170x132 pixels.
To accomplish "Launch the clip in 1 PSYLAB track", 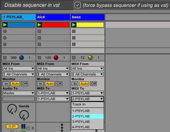I will (x=5, y=25).
